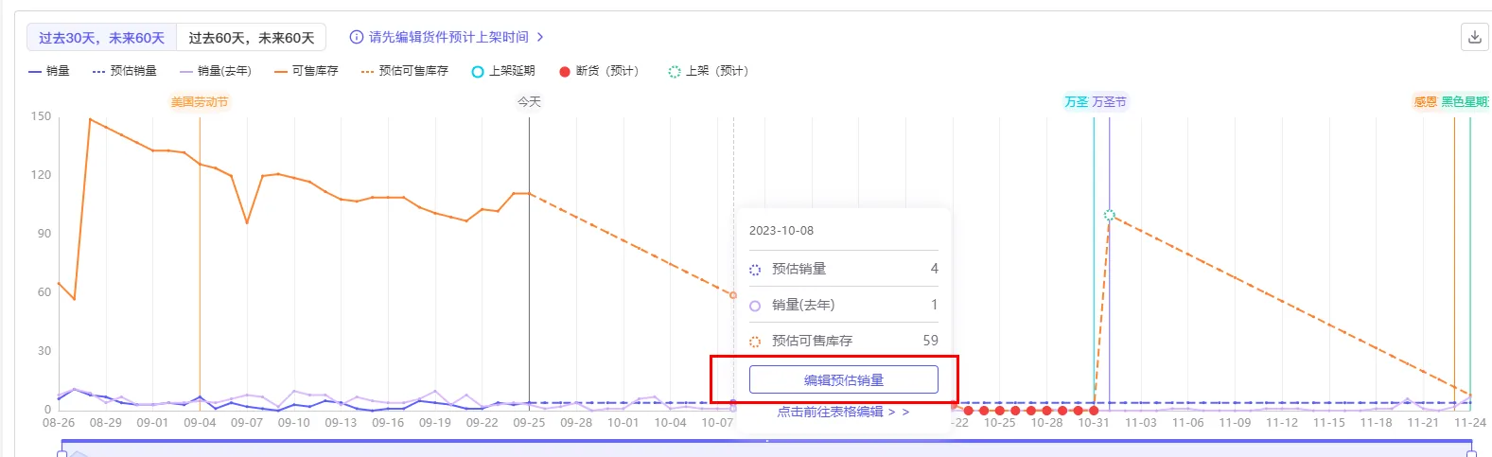Viewport: 1492px width, 457px height.
Task: Click the 感恩 holiday label
Action: tap(1425, 101)
